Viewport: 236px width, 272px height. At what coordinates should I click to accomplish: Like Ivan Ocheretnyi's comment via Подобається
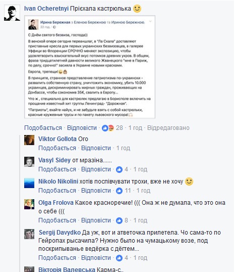(43, 128)
